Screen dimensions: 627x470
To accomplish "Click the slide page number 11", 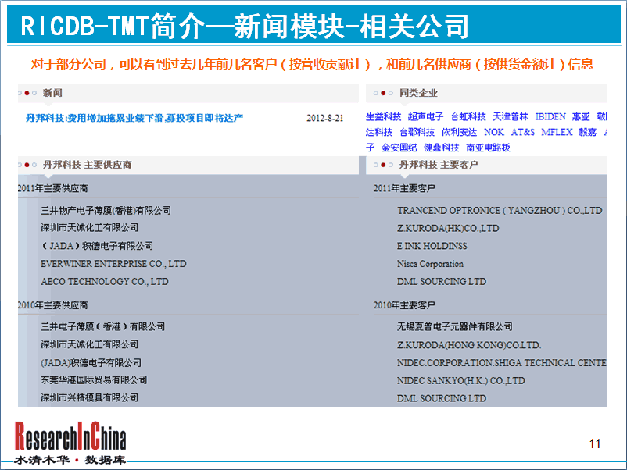I will pyautogui.click(x=595, y=443).
